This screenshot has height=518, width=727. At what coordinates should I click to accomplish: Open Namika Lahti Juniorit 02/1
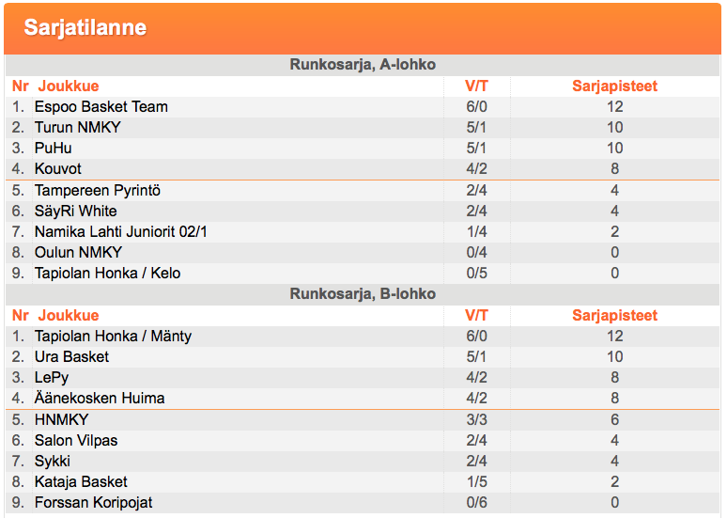point(120,231)
